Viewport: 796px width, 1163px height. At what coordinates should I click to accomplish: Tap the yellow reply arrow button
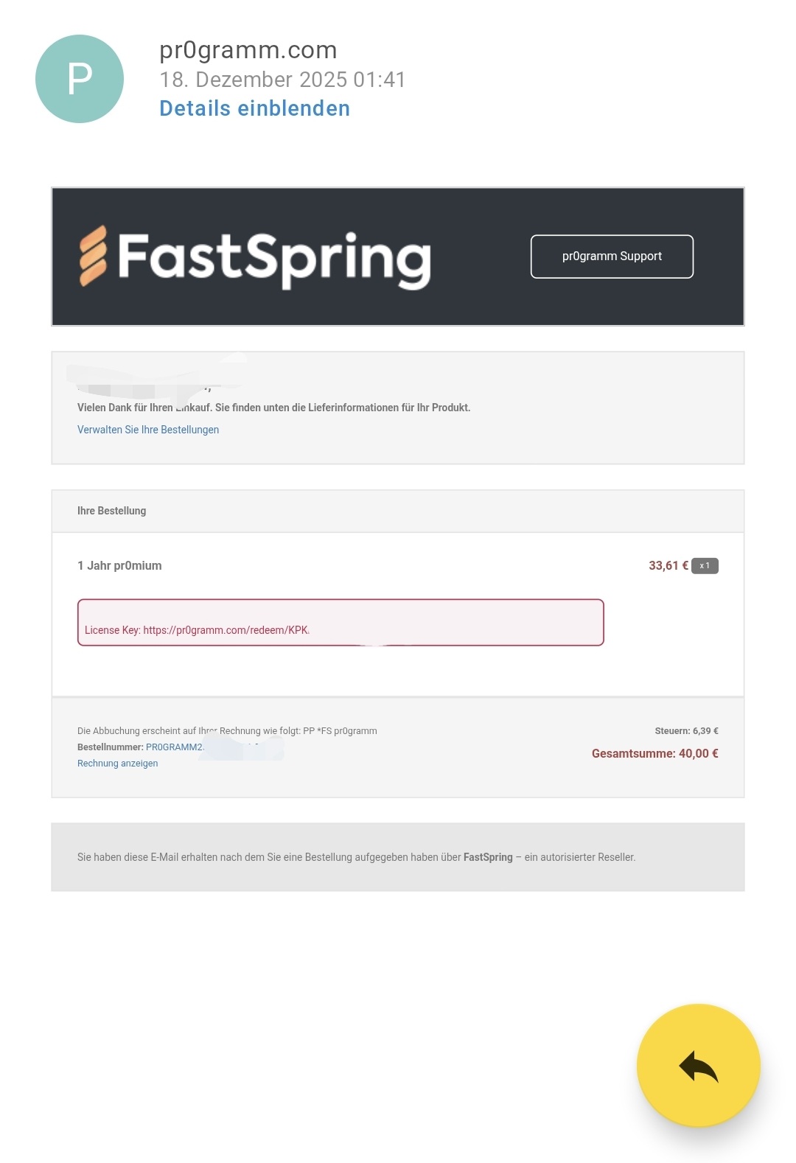[x=698, y=1065]
